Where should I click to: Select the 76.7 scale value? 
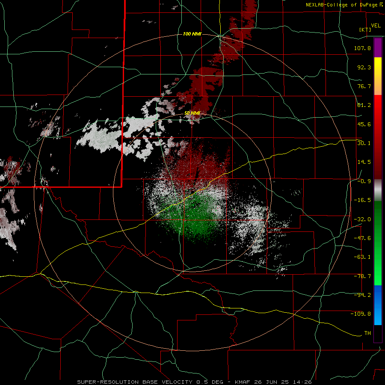(x=364, y=86)
